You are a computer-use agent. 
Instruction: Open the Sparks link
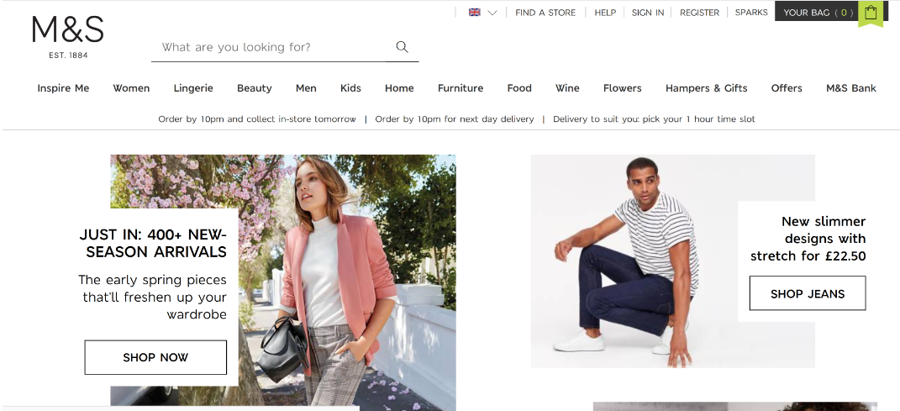[x=751, y=13]
